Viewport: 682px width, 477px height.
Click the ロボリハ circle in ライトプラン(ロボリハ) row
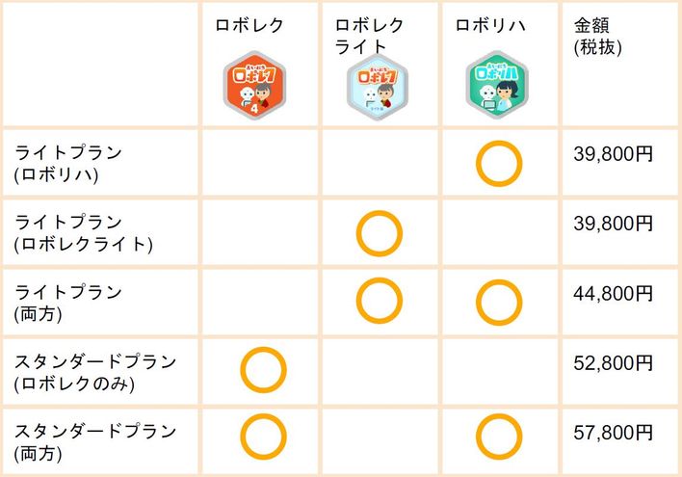[x=499, y=164]
